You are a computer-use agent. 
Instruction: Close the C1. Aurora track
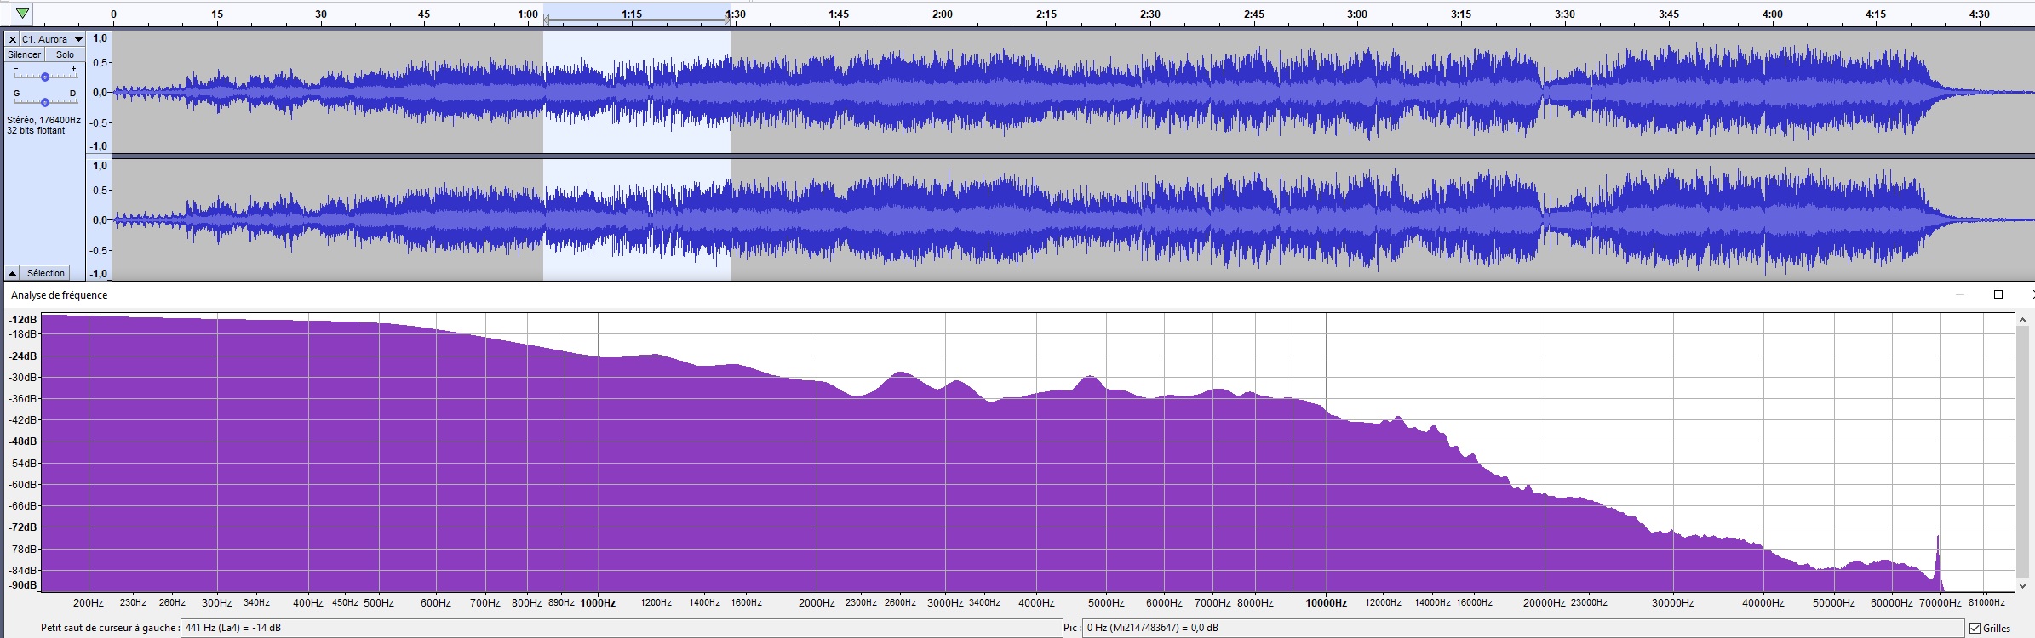[12, 39]
